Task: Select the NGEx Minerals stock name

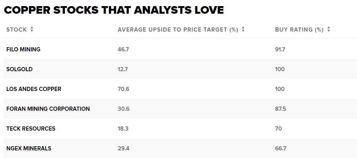Action: (29, 148)
